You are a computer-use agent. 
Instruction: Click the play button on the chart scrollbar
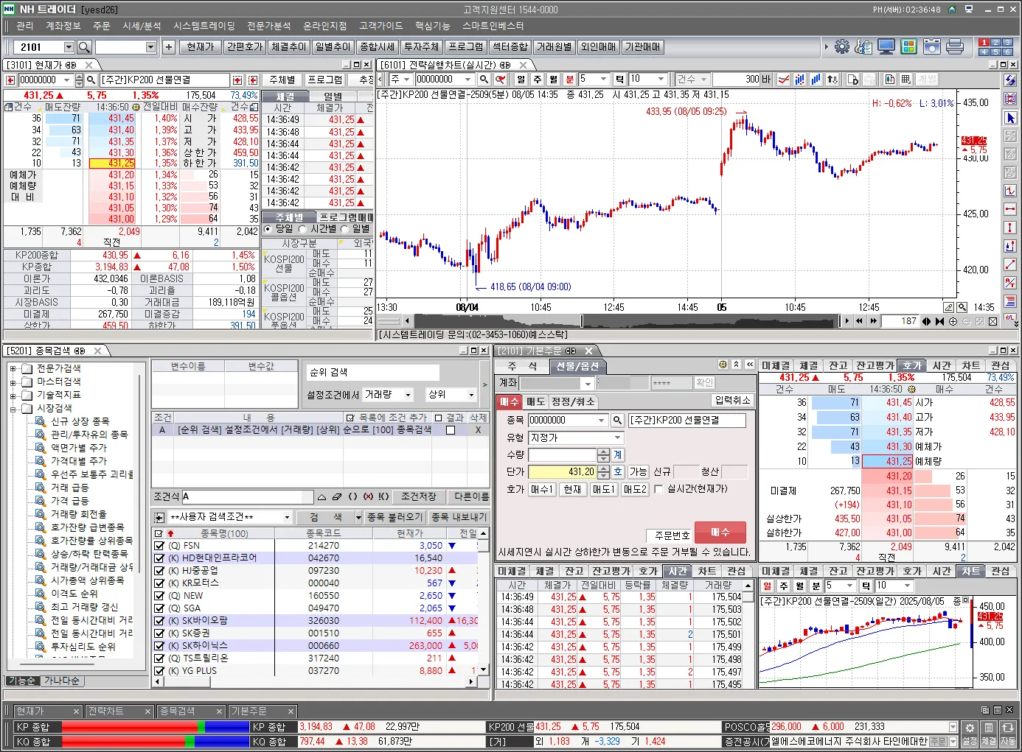847,321
